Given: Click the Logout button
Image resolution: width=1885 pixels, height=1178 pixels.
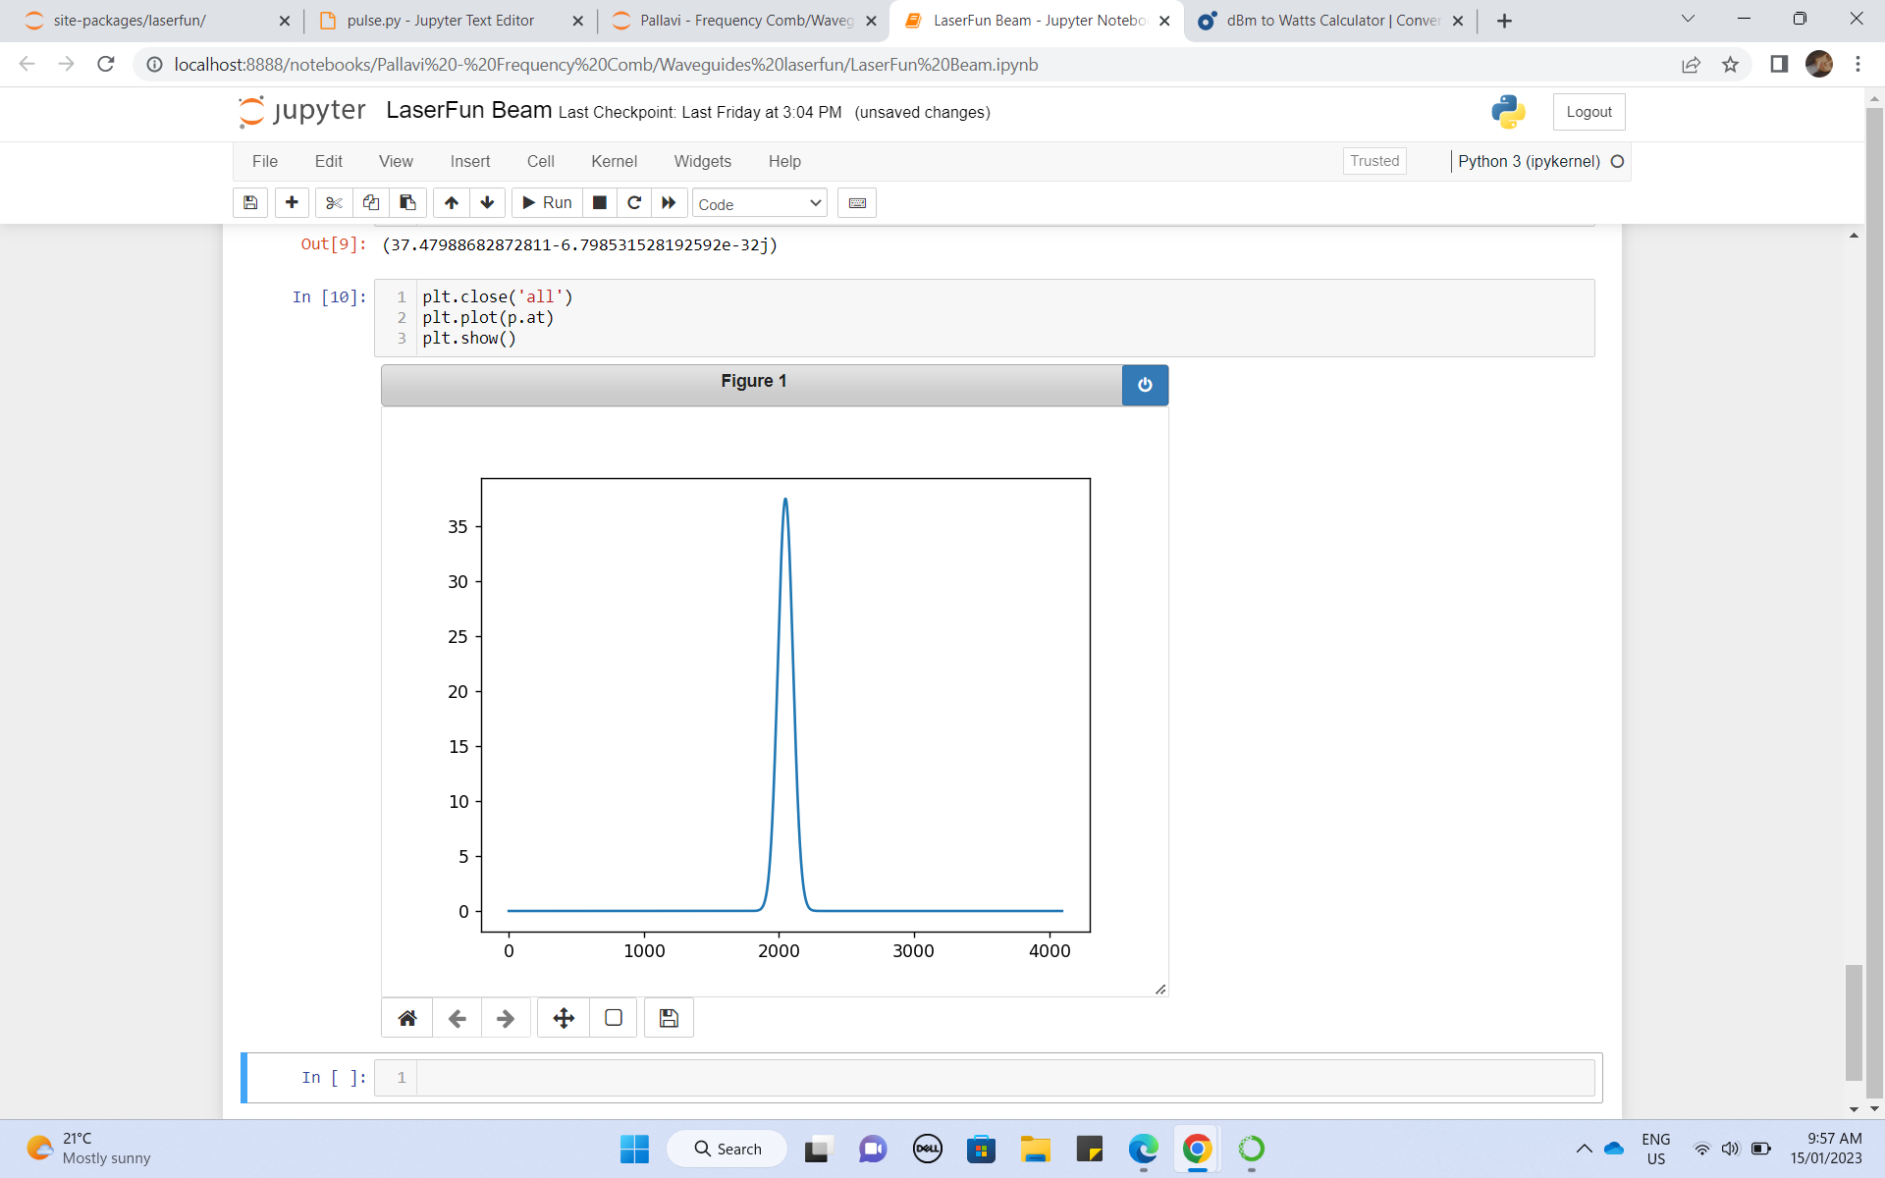Looking at the screenshot, I should (x=1588, y=111).
